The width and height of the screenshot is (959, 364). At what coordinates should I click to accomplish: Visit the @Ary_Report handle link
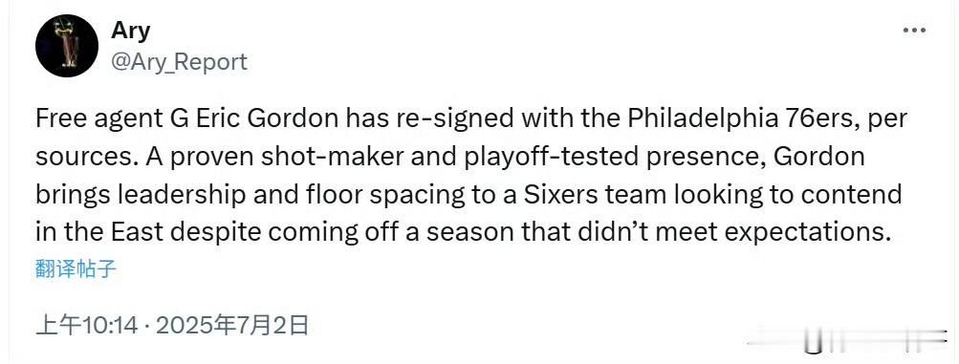pos(179,62)
